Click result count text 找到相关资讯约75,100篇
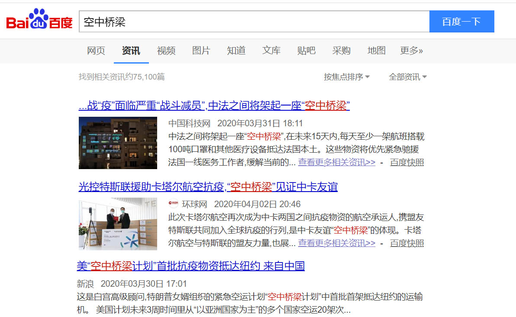Screen dimensions: 516x317 click(122, 77)
